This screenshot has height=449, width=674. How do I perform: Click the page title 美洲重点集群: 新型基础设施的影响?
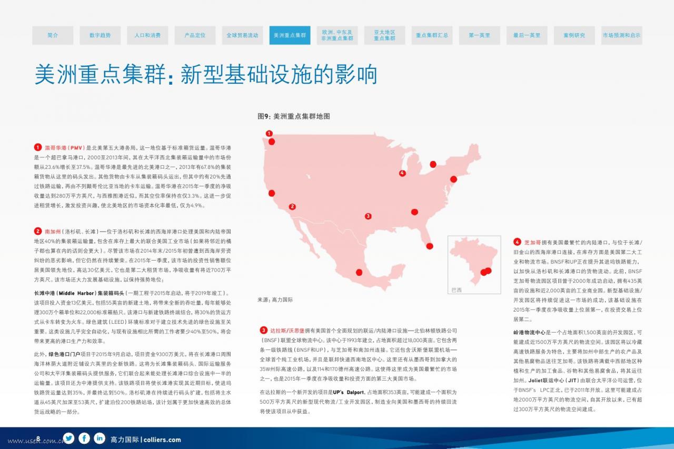pyautogui.click(x=206, y=75)
